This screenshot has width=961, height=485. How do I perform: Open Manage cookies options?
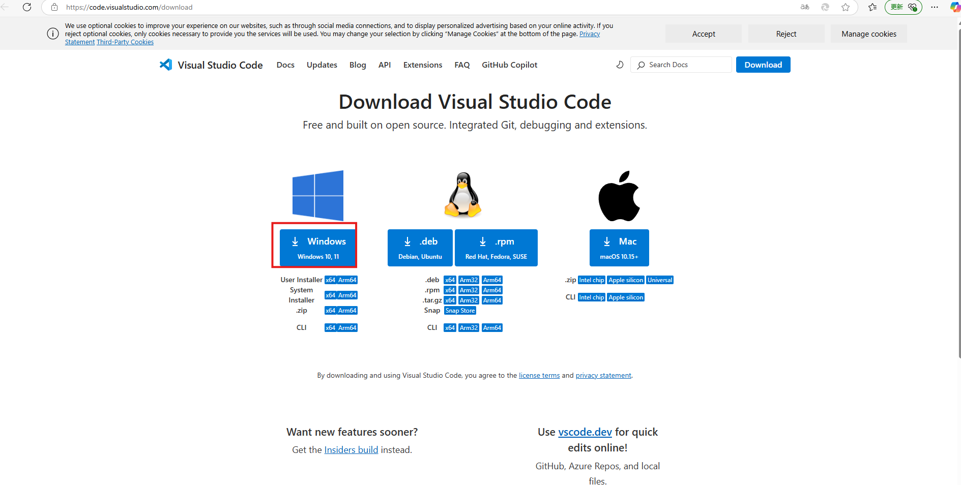pyautogui.click(x=869, y=34)
